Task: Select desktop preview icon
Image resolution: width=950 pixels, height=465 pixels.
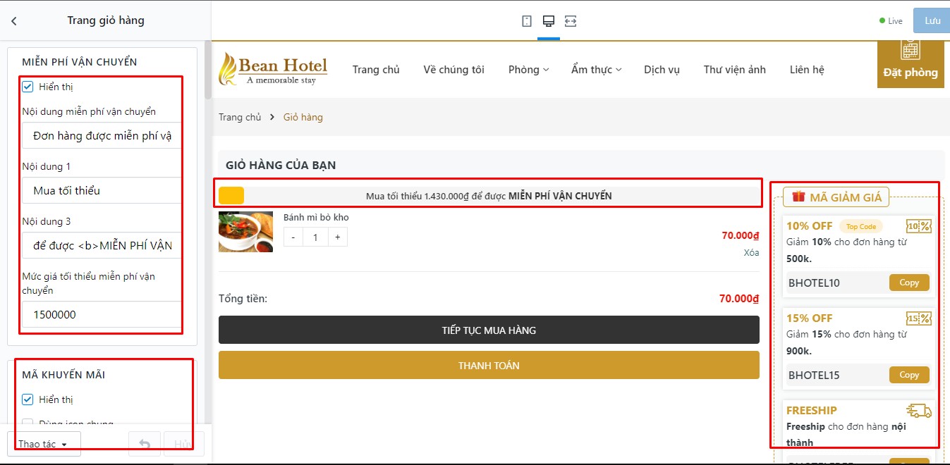Action: pyautogui.click(x=548, y=21)
